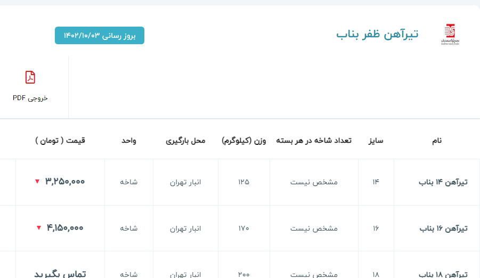Click the خروجی PDF label
The image size is (480, 278).
coord(30,98)
